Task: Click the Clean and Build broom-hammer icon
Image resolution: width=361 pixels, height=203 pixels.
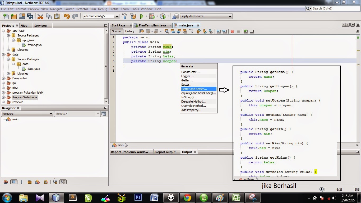Action: click(133, 16)
